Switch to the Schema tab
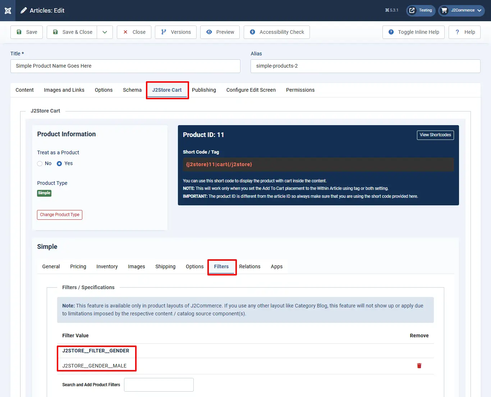Viewport: 491px width, 397px height. point(132,90)
